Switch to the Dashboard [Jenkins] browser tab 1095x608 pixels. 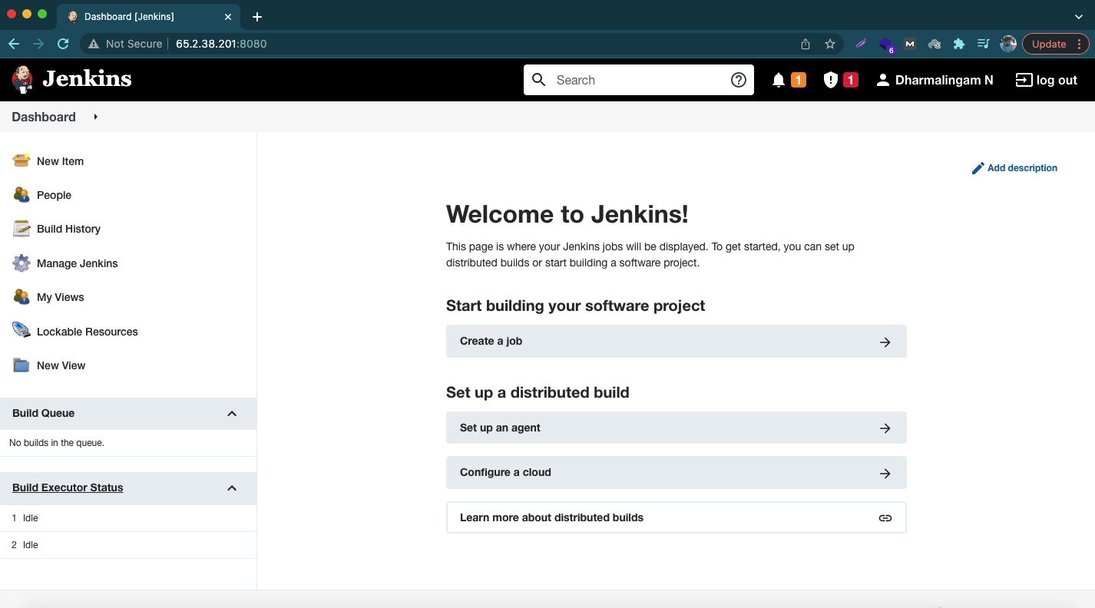click(150, 16)
